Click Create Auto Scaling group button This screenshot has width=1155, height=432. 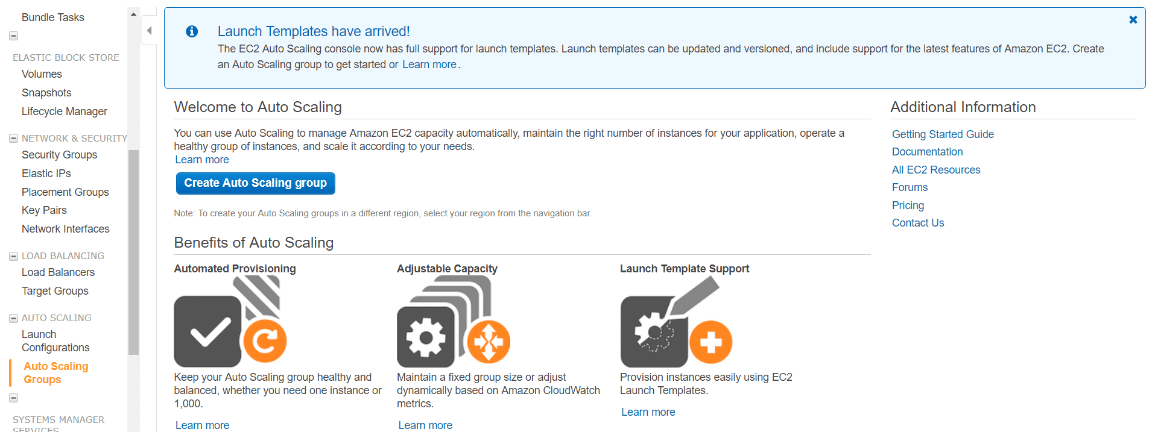pos(255,183)
